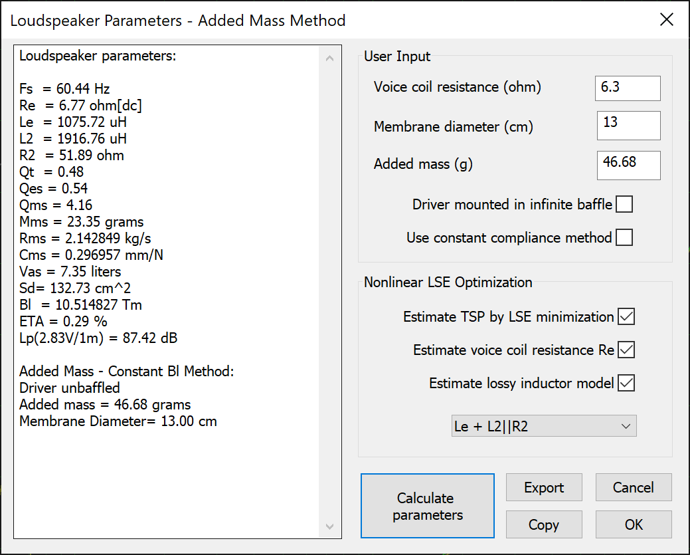Viewport: 690px width, 555px height.
Task: Confirm with the OK button
Action: (634, 524)
